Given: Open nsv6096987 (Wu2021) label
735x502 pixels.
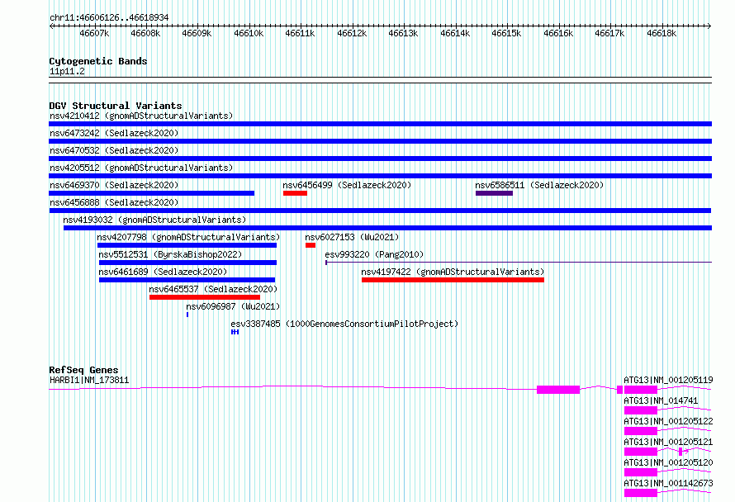Looking at the screenshot, I should (233, 306).
